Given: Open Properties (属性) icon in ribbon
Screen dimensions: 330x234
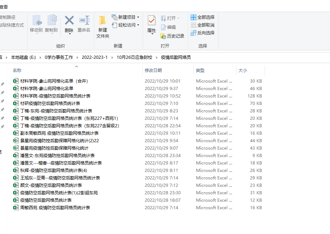Looking at the screenshot, I should (x=151, y=22).
